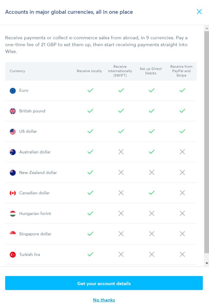
Task: Click the Receive locally column header
Action: coord(89,71)
